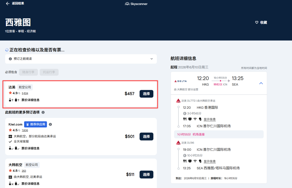The width and height of the screenshot is (292, 188).
Task: Toggle the 托运行李 filter
Action: [49, 72]
